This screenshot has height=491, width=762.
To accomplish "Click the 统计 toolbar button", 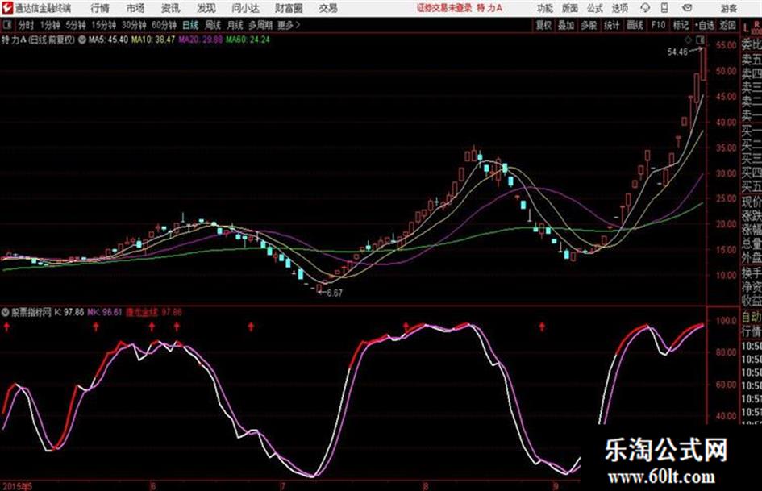I will [611, 25].
